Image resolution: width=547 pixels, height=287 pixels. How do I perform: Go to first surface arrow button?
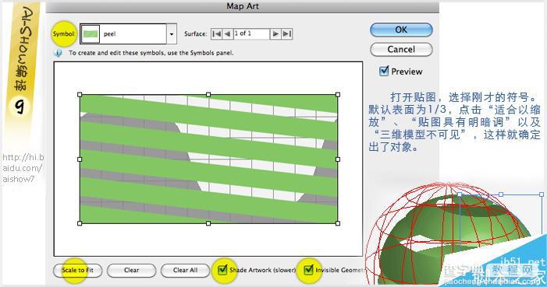pos(216,33)
